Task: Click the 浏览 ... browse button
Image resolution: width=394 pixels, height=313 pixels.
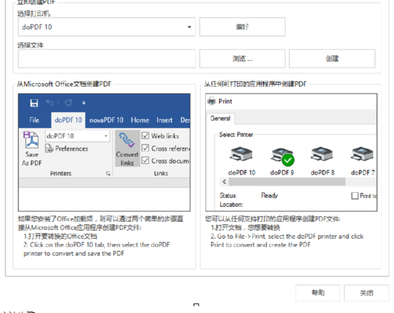Action: pyautogui.click(x=243, y=58)
